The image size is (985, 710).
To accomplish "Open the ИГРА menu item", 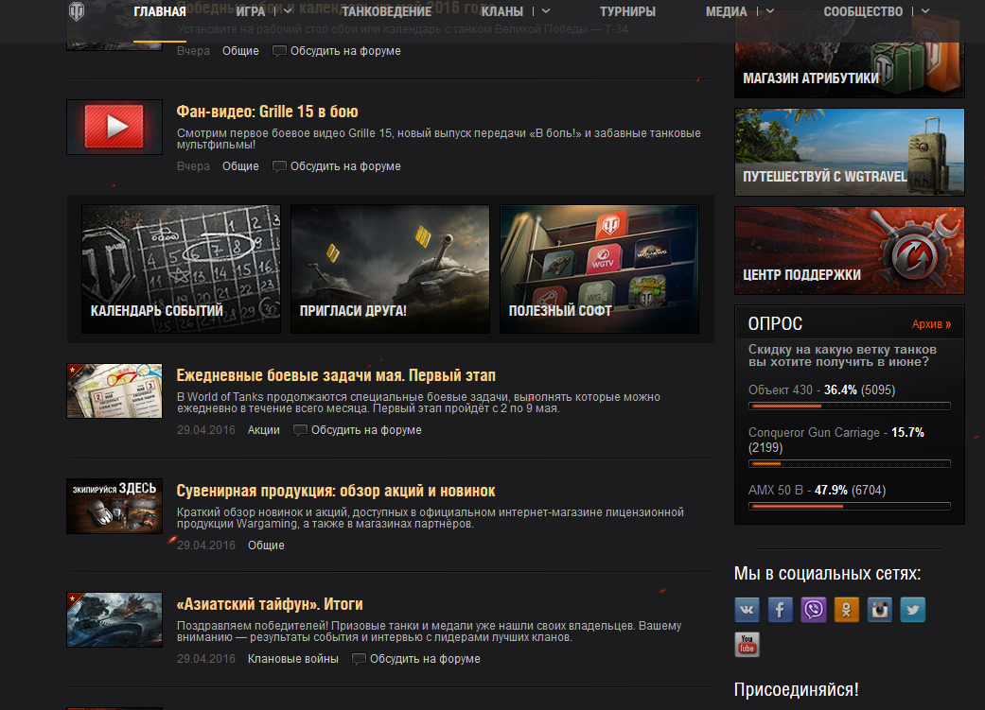I will tap(251, 11).
